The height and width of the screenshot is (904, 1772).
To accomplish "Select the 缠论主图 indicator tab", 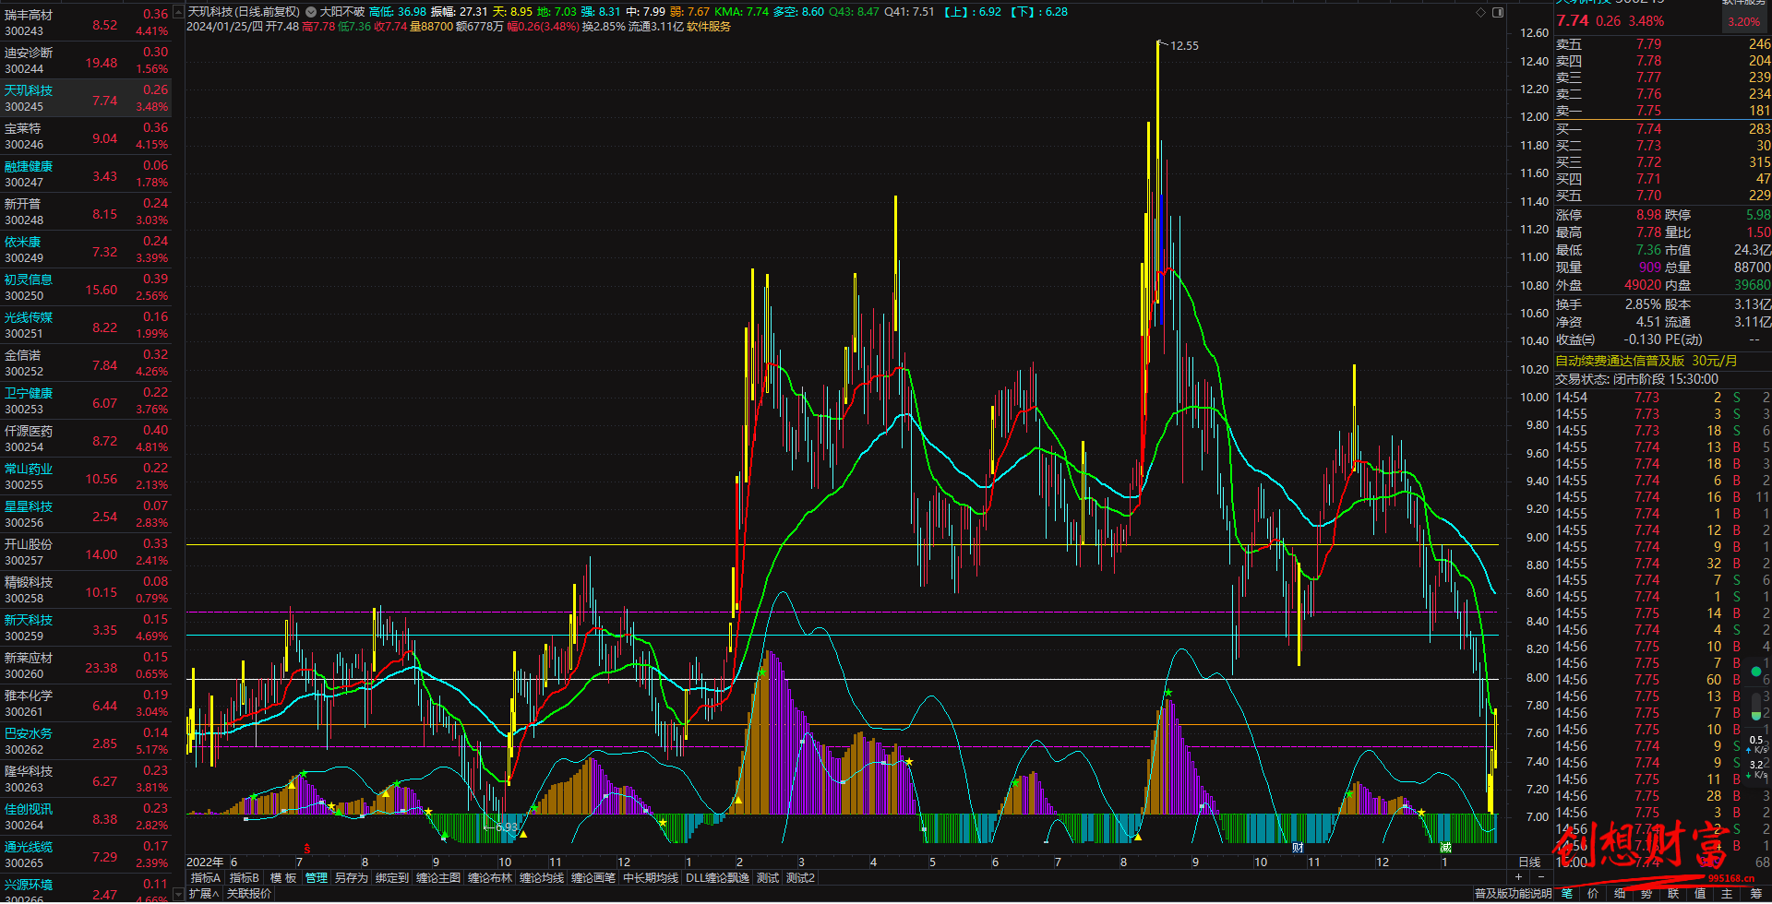I will tap(437, 877).
